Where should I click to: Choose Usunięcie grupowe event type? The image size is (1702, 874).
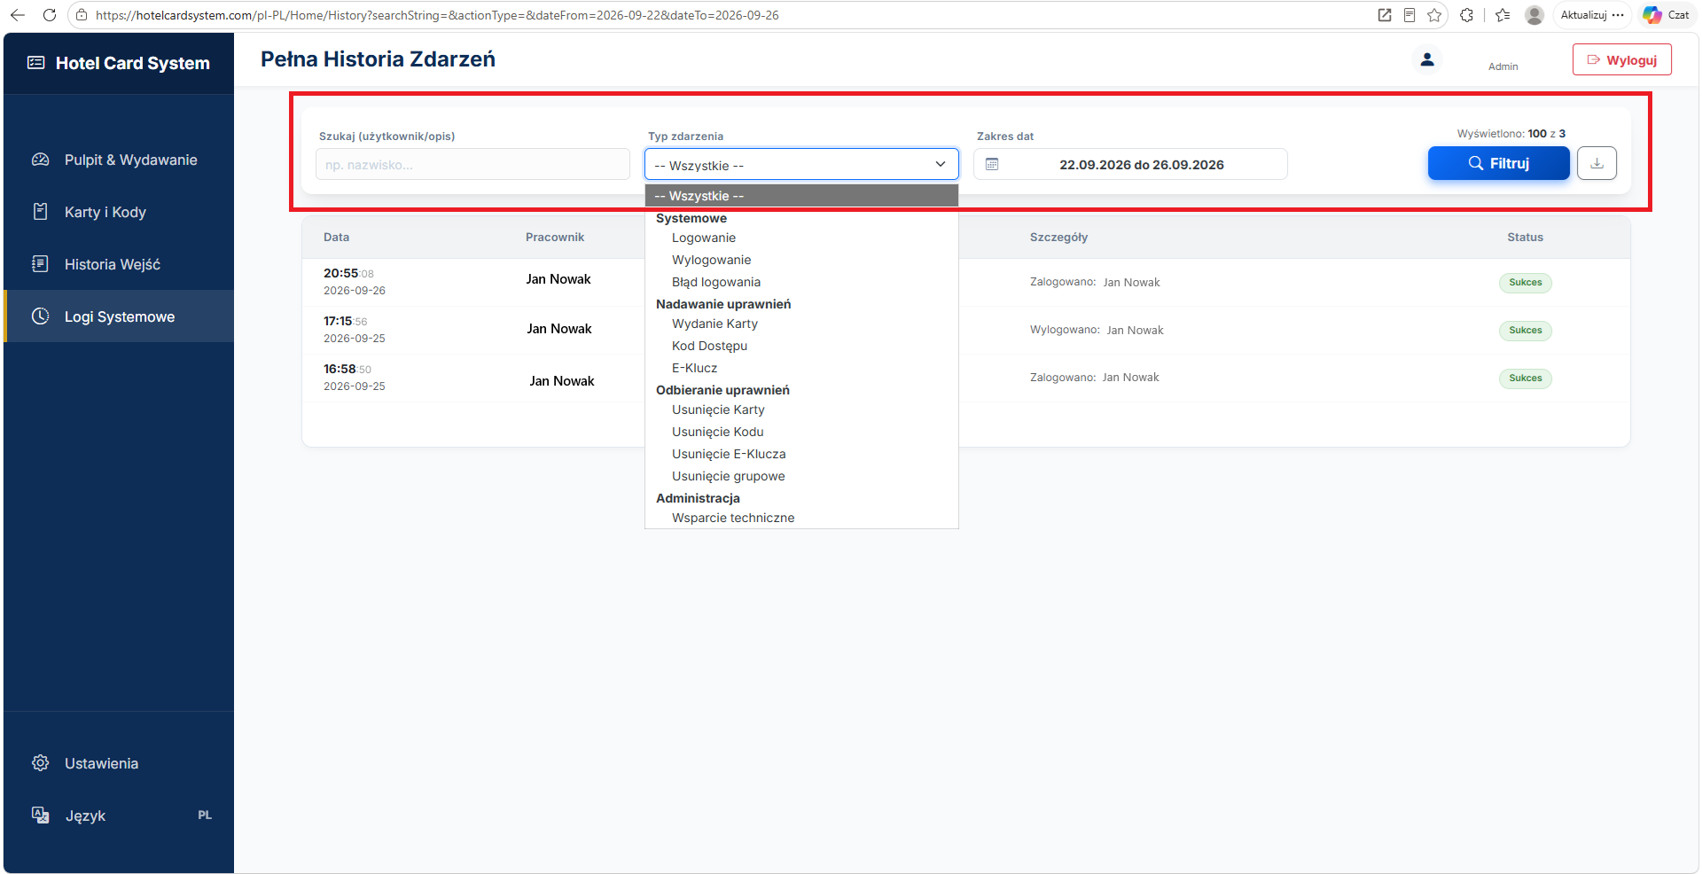(801, 476)
